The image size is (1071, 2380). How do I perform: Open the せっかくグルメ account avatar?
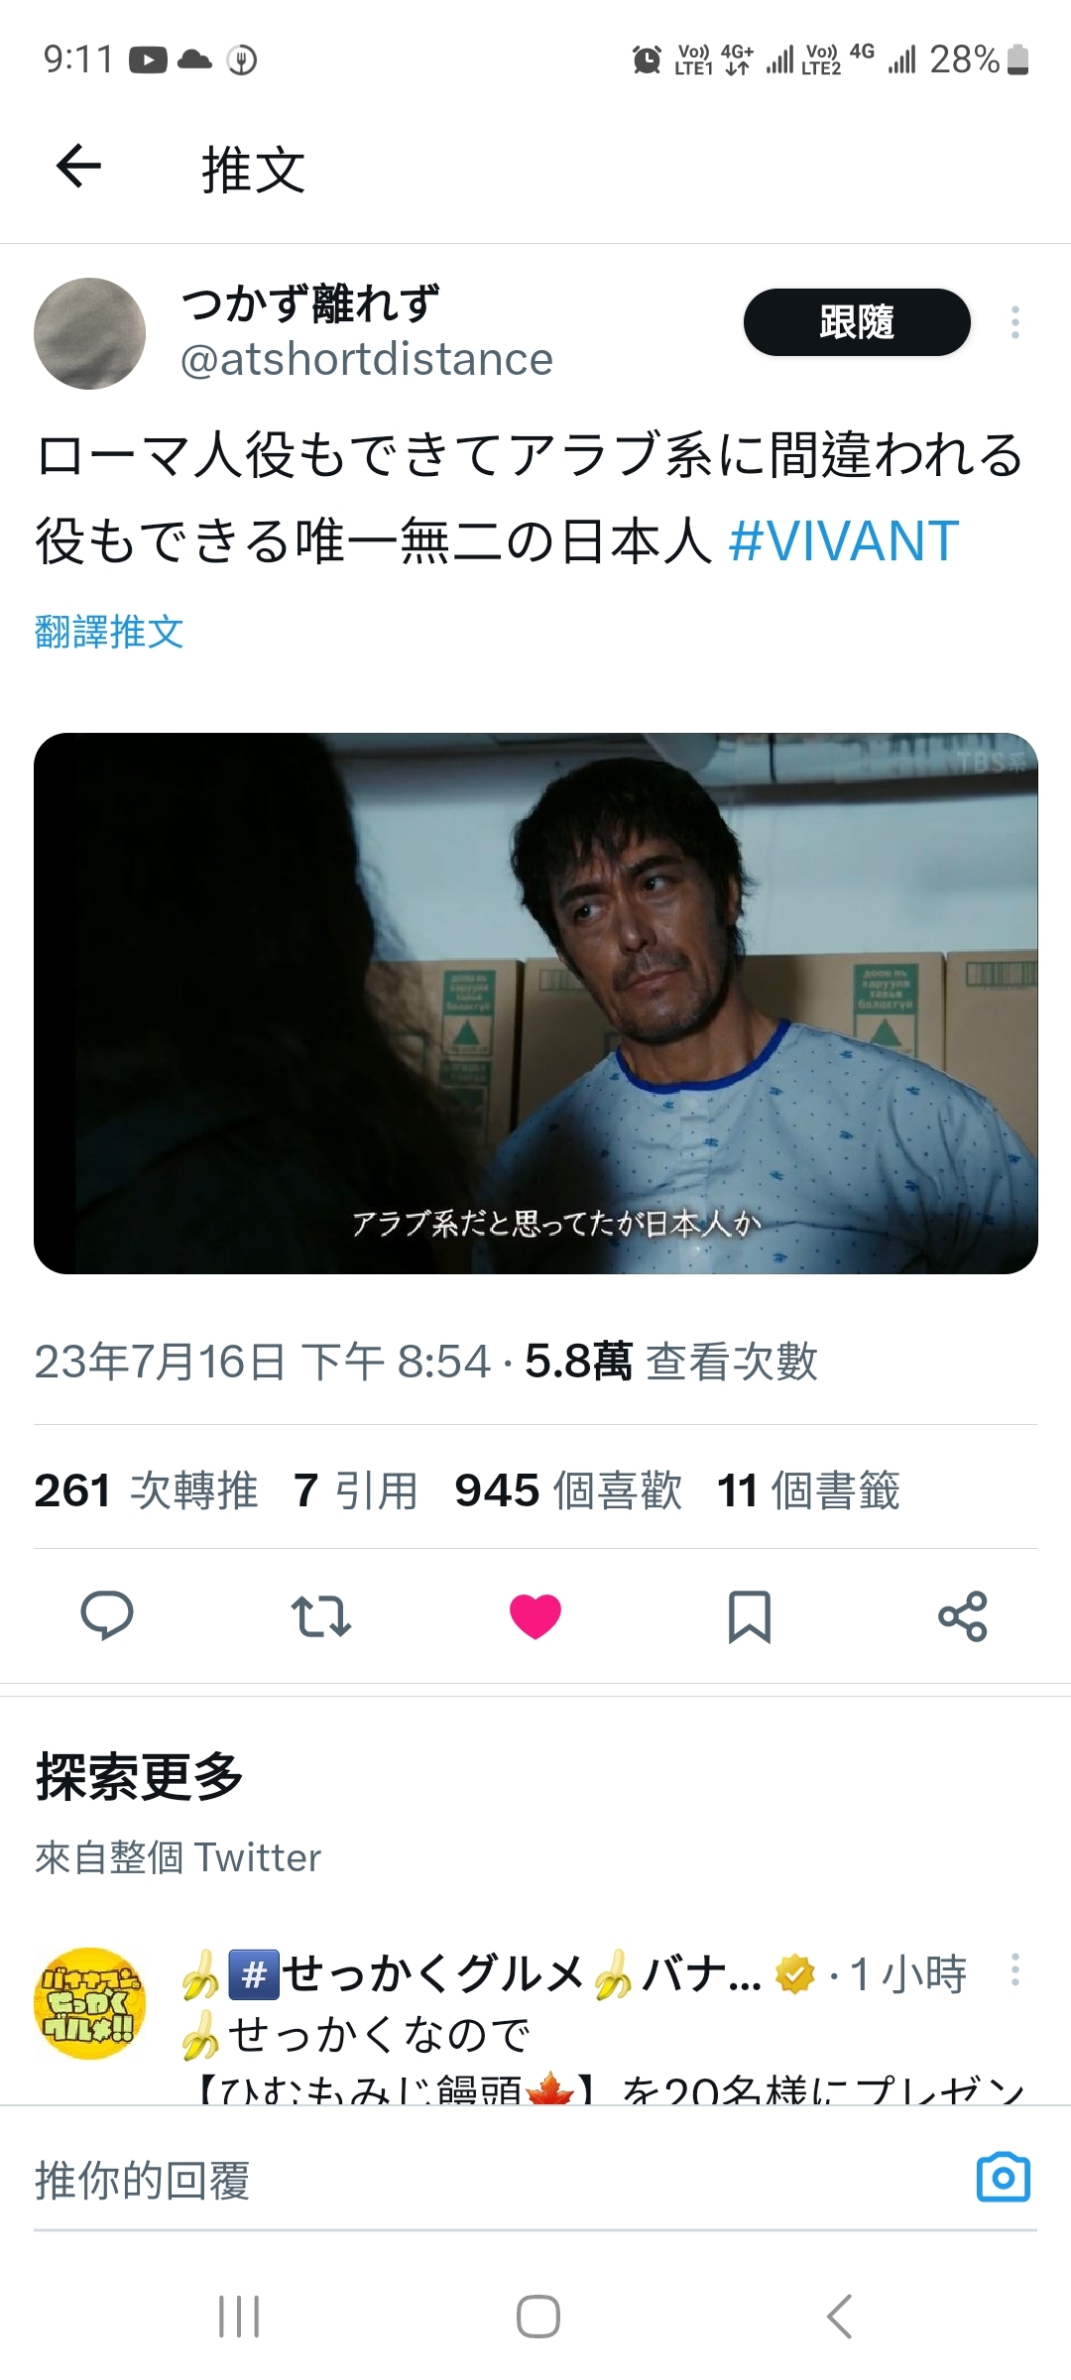(89, 2003)
